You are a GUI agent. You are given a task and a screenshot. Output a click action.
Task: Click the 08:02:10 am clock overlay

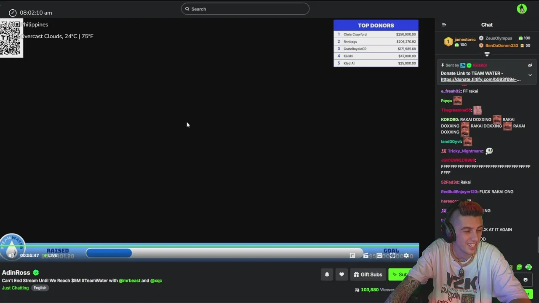point(36,13)
